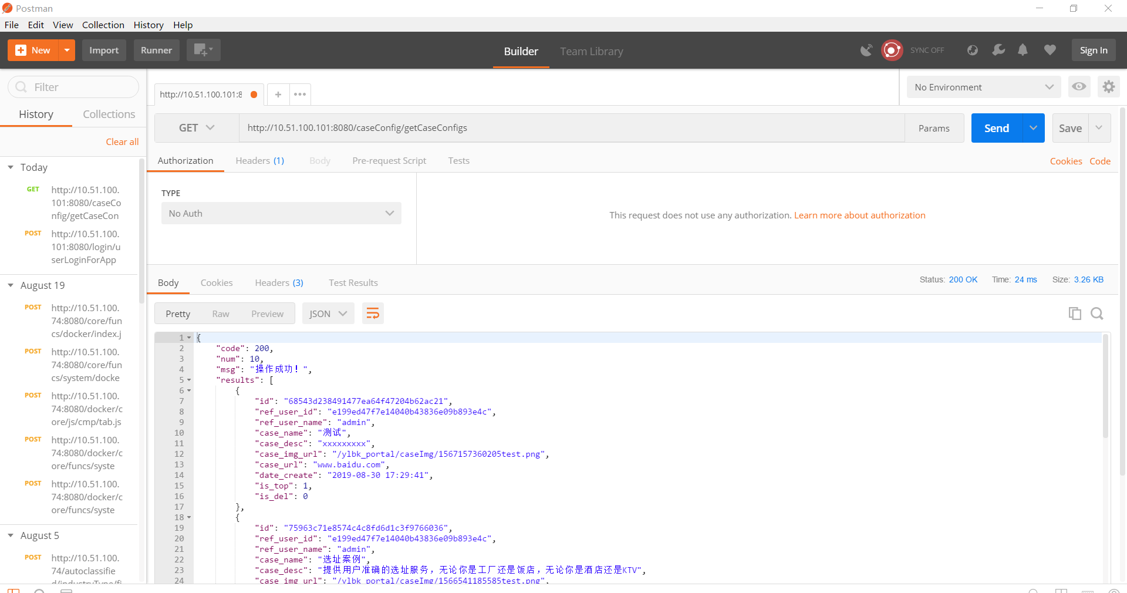This screenshot has width=1127, height=593.
Task: Click the browse globe icon in header
Action: [973, 50]
